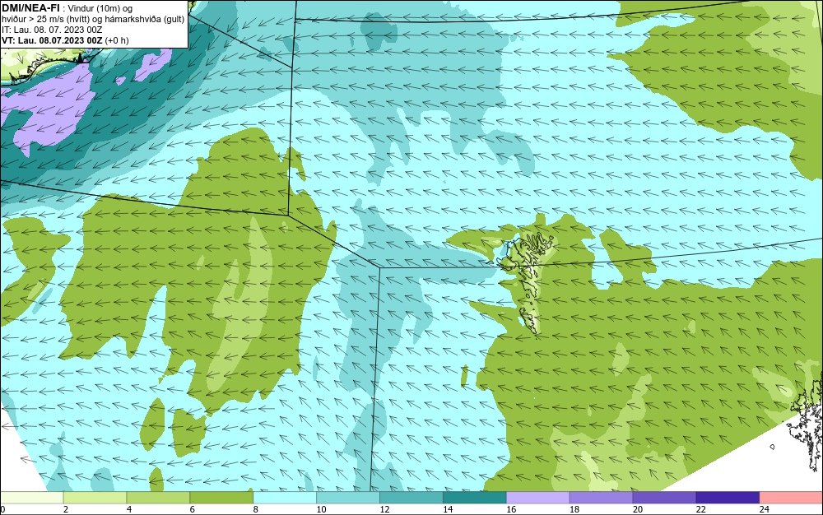Screen dimensions: 823x515
Task: Click the 0–2 m/s pale yellow legend swatch
Action: (x=31, y=498)
